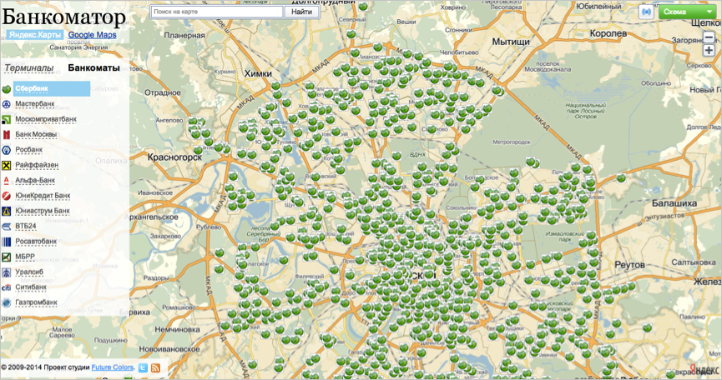Viewport: 722px width, 380px height.
Task: Open the Future Colors link
Action: [x=113, y=367]
